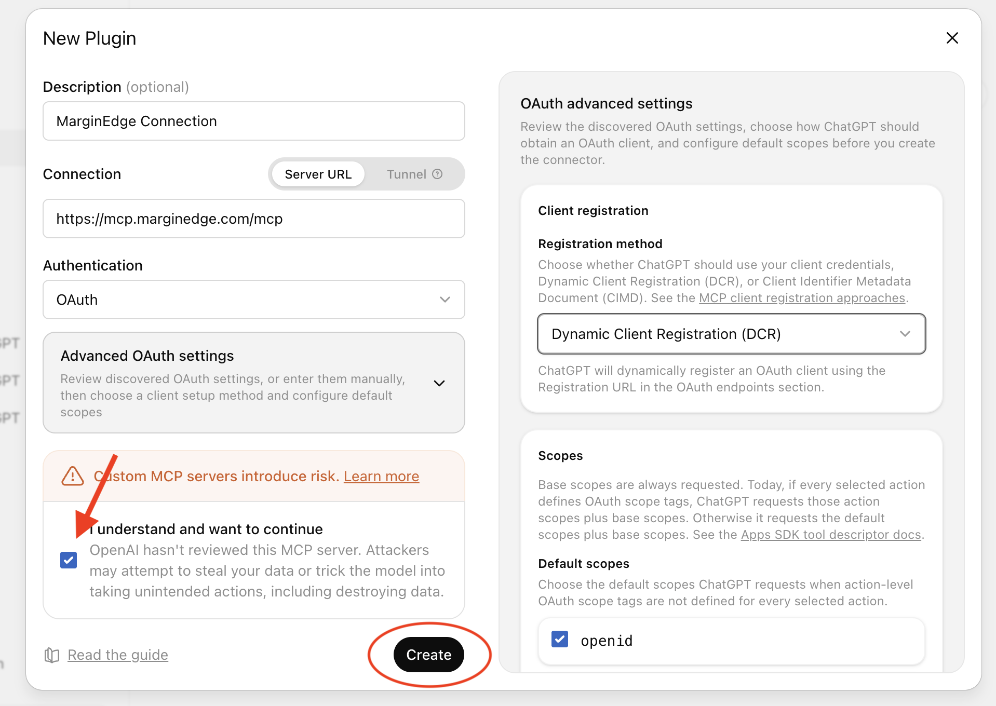Open the Registration method dropdown
This screenshot has width=996, height=706.
732,334
